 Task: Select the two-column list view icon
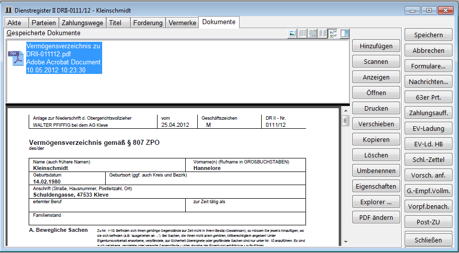coord(323,34)
